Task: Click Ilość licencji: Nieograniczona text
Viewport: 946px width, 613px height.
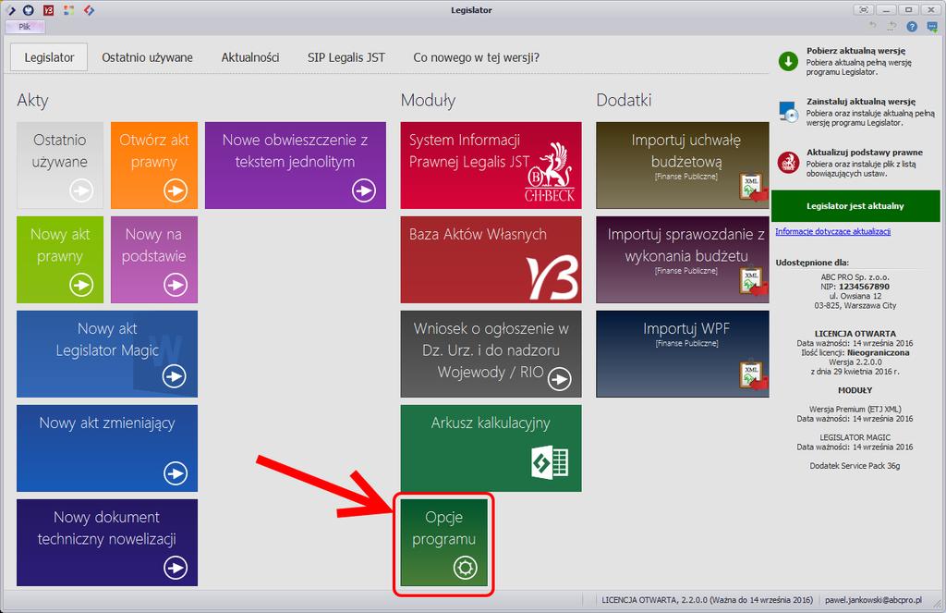Action: coord(855,352)
